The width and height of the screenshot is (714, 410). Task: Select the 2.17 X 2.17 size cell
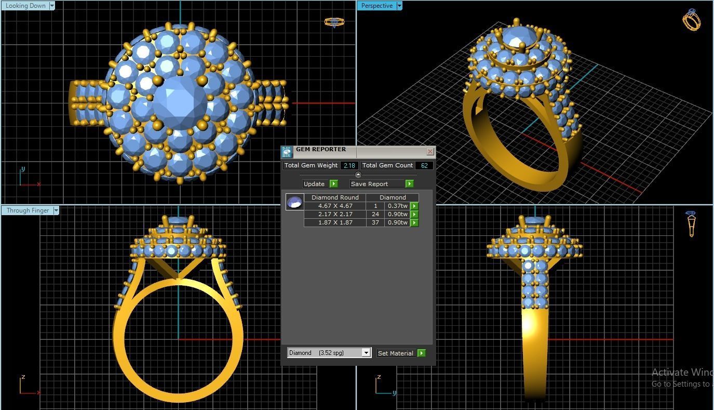click(x=335, y=214)
